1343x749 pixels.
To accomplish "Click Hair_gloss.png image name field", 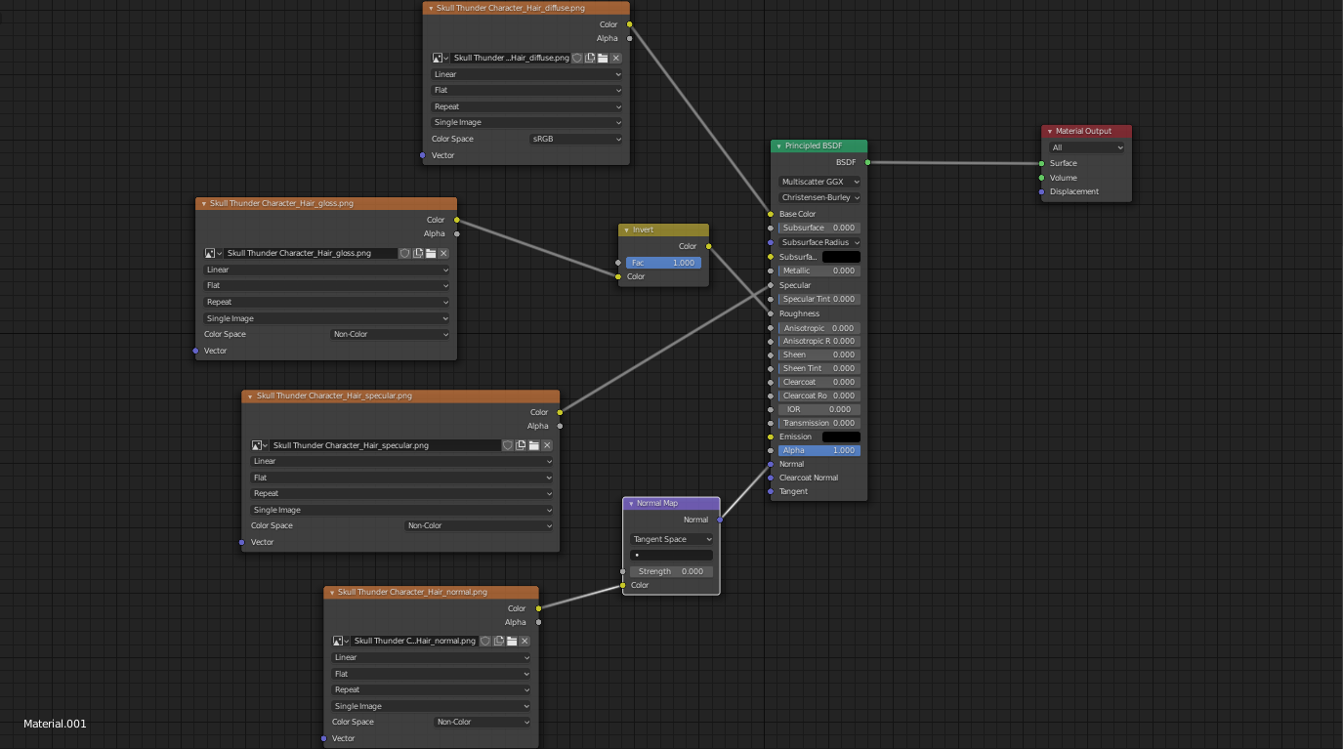I will [x=310, y=253].
